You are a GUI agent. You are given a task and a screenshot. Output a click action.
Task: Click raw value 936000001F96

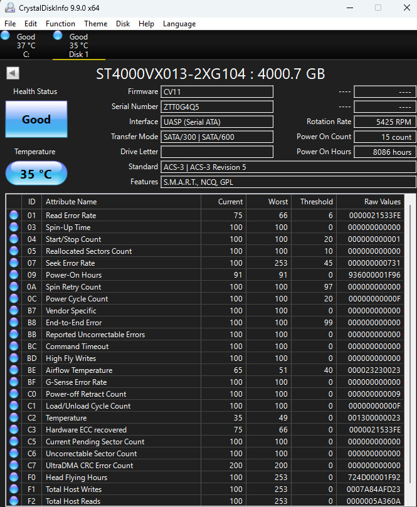374,274
